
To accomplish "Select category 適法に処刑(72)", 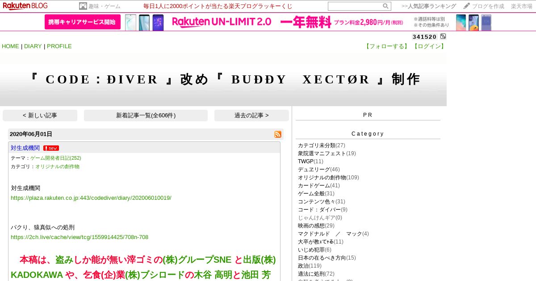I will [x=316, y=274].
